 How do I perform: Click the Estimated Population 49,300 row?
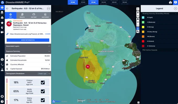(x=28, y=56)
